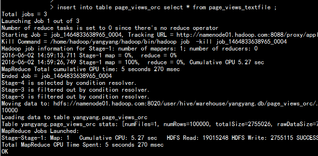
Task: Select 'MapReduce Total cumulative CPU time' line
Action: 91,69
